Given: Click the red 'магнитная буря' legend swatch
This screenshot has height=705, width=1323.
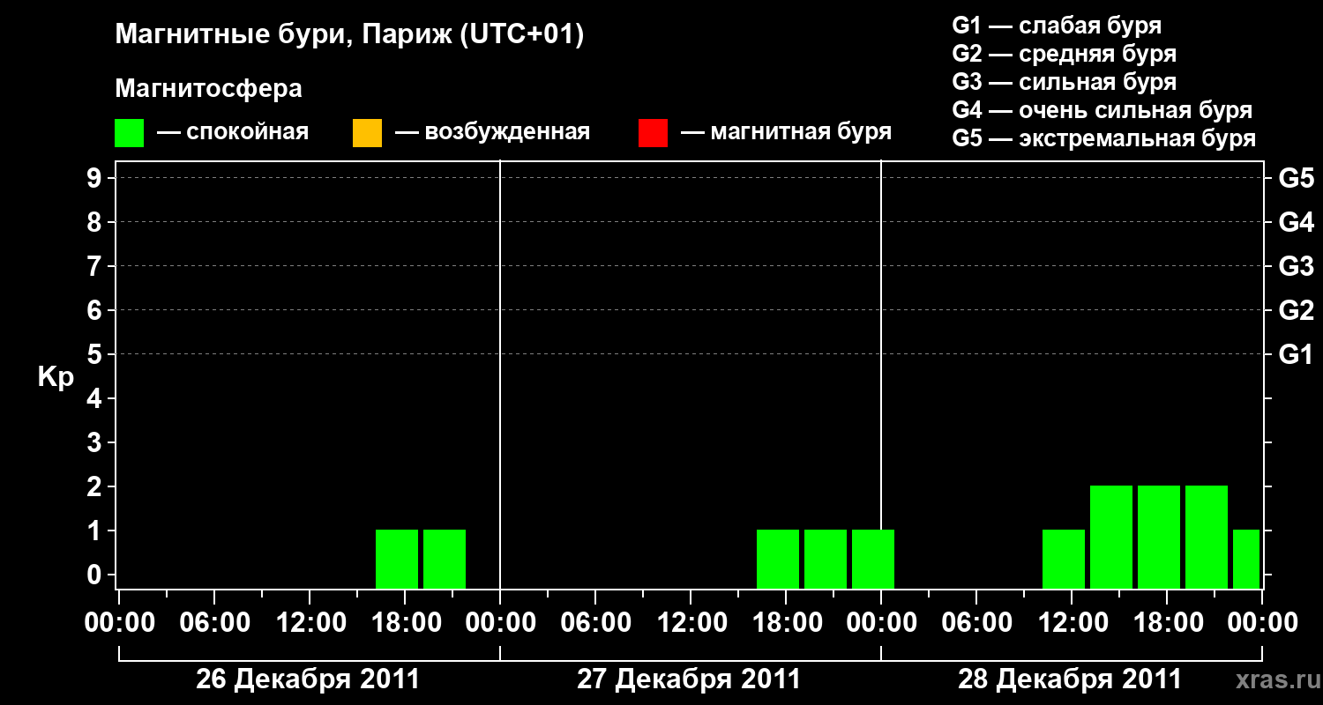Looking at the screenshot, I should pos(653,133).
